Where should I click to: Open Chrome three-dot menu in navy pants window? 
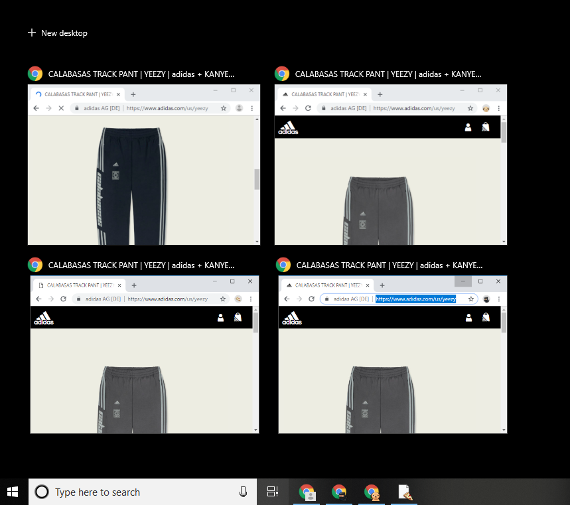click(251, 108)
